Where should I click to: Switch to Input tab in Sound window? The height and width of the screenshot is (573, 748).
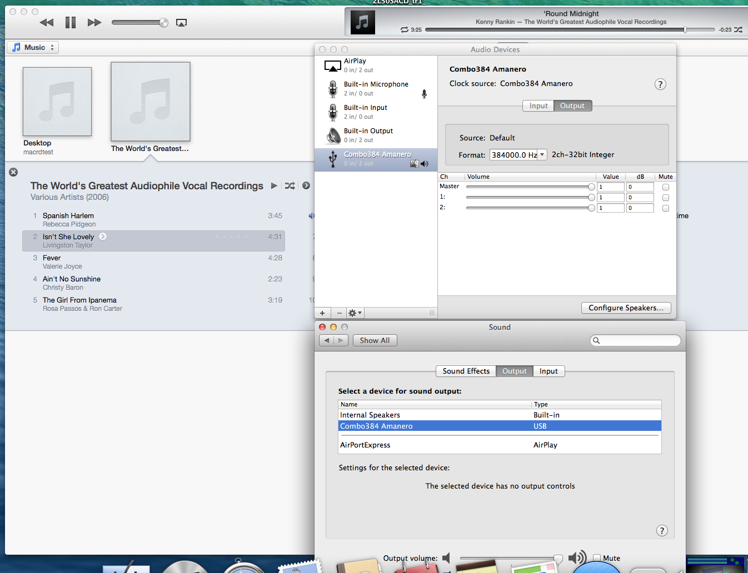coord(548,371)
